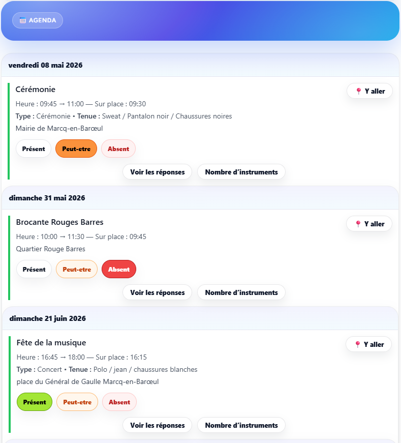Show Nombre d'instruments for Cérémonie
401x443 pixels.
(x=241, y=172)
